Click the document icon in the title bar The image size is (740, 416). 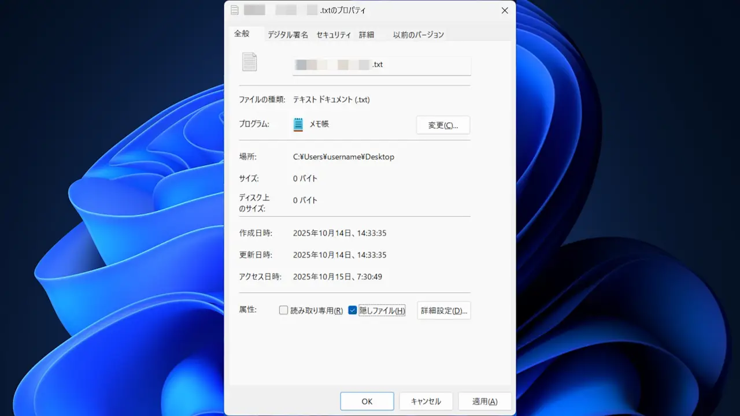[234, 10]
